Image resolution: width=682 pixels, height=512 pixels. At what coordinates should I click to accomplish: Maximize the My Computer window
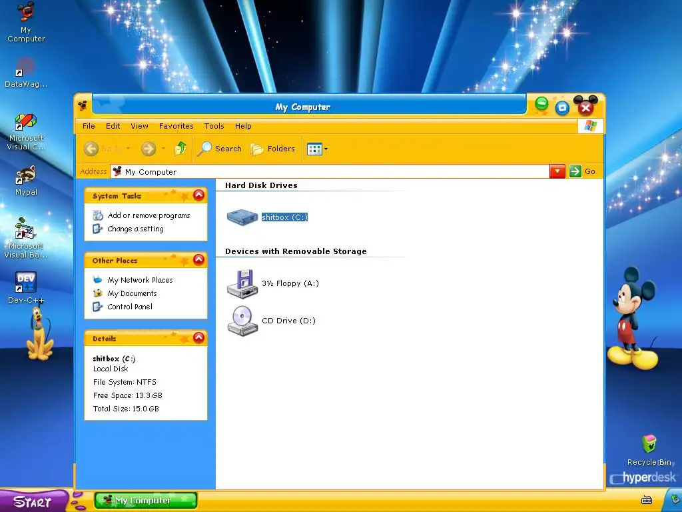(562, 107)
